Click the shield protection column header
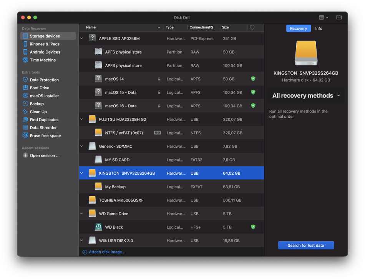Screen dimensions: 365x279 click(252, 27)
